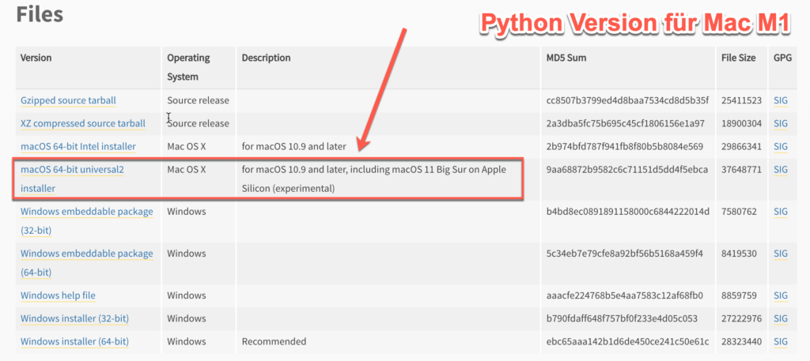This screenshot has width=810, height=361.
Task: Click the Version column header
Action: (36, 58)
